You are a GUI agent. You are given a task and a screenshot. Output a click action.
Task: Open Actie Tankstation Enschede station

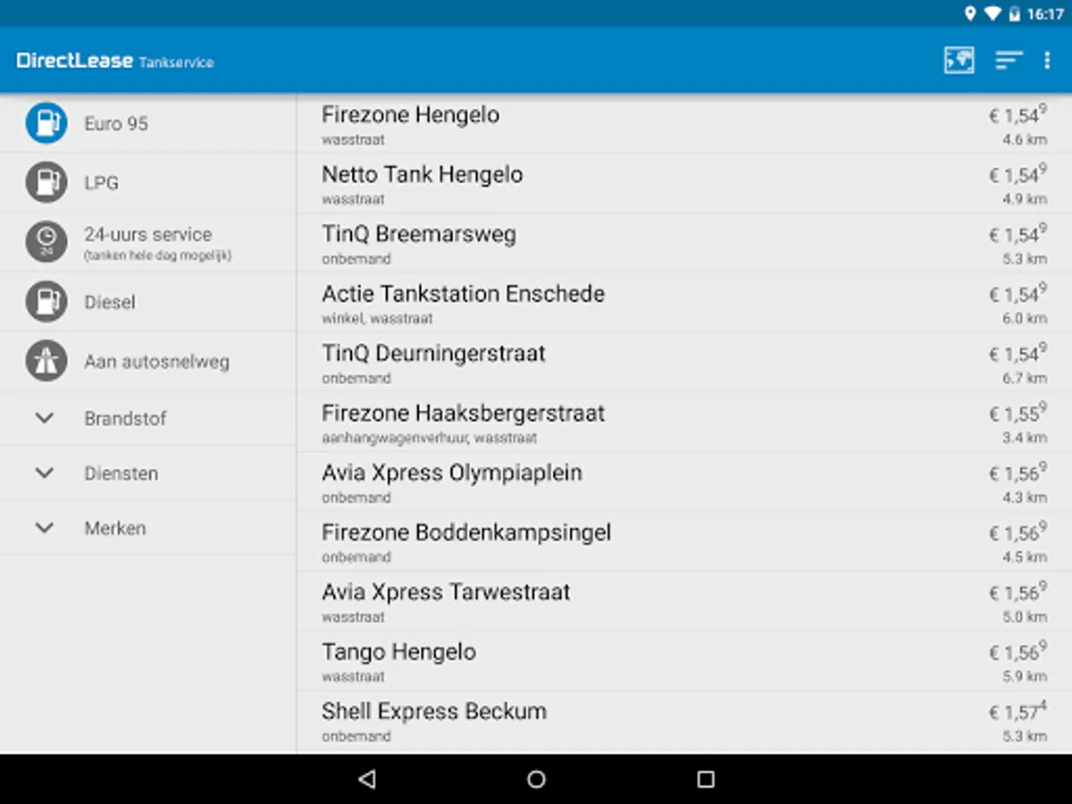684,303
